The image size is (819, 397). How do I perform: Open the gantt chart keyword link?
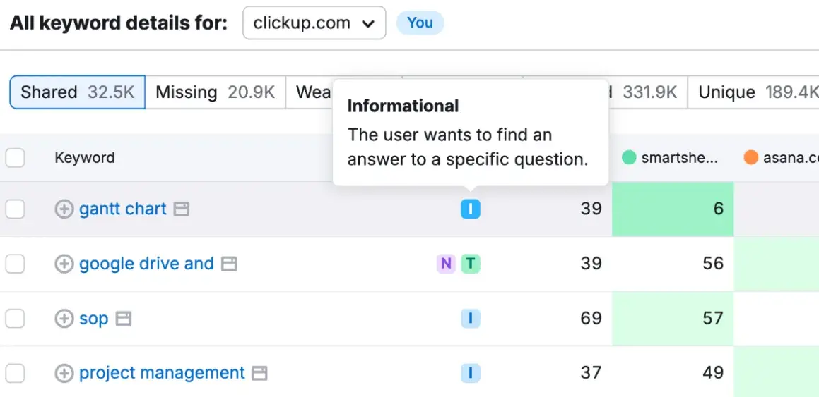(123, 209)
